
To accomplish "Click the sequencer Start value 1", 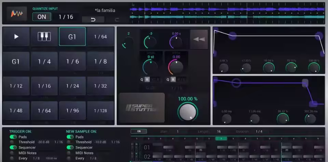I will [178, 131].
